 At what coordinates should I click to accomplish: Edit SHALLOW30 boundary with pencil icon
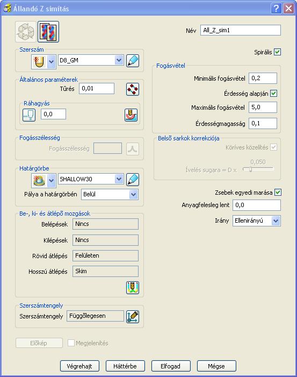pyautogui.click(x=133, y=180)
